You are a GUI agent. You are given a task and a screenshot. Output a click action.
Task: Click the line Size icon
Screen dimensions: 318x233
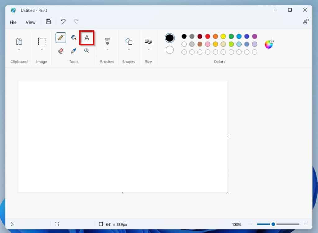[148, 41]
